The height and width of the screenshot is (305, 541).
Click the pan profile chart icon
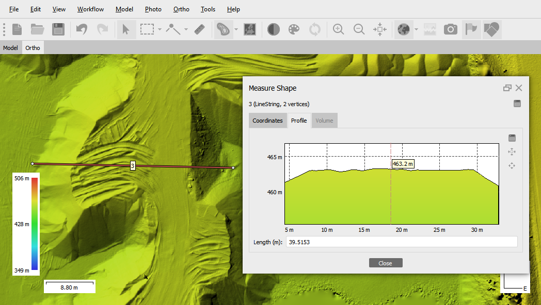pyautogui.click(x=512, y=165)
